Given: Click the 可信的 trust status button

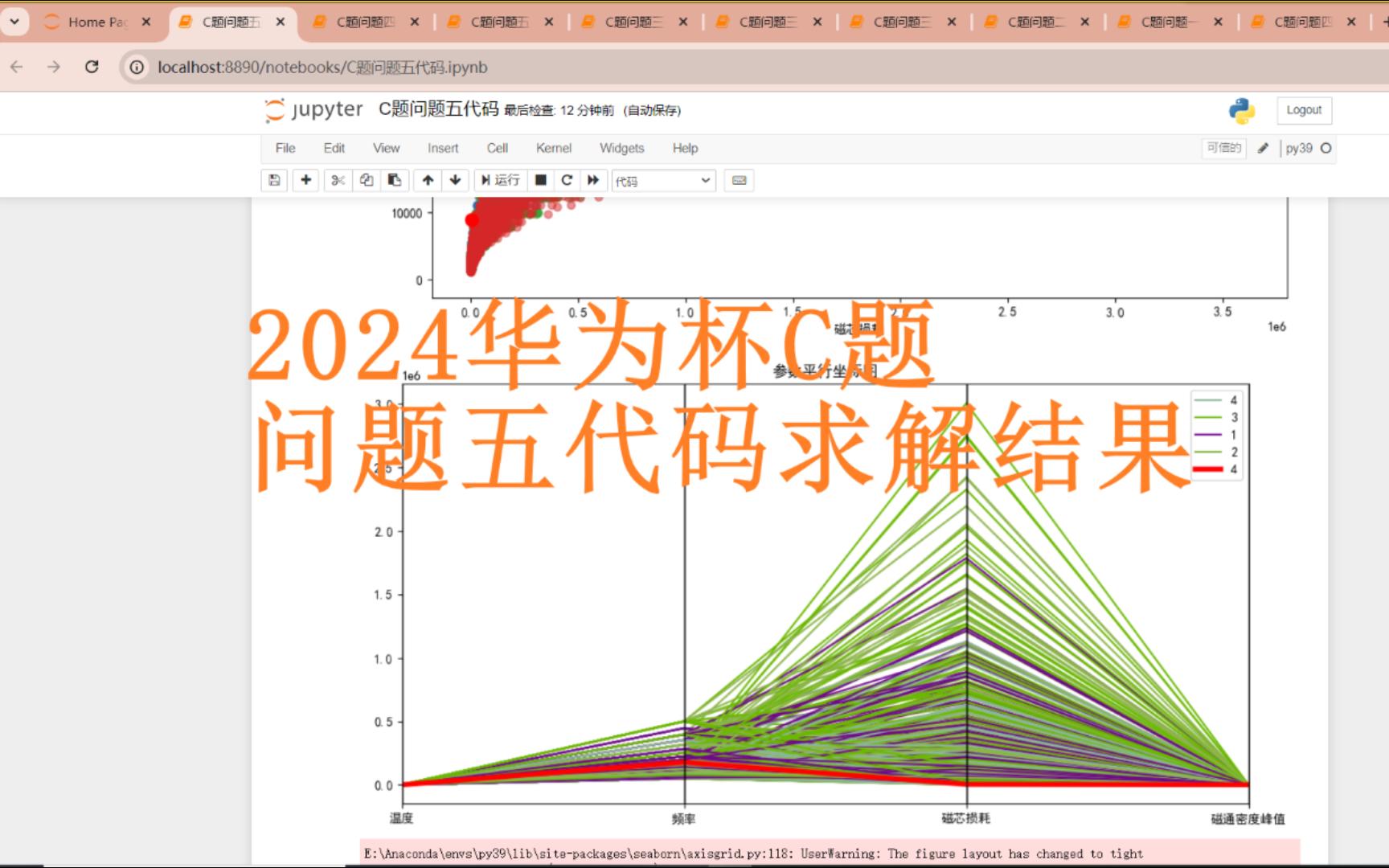Looking at the screenshot, I should [x=1223, y=148].
